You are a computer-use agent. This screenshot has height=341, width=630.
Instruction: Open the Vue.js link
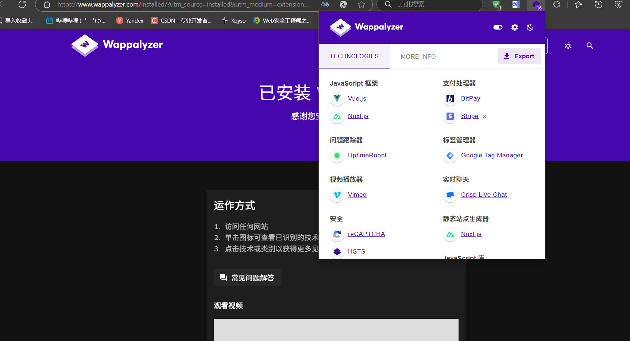coord(357,98)
